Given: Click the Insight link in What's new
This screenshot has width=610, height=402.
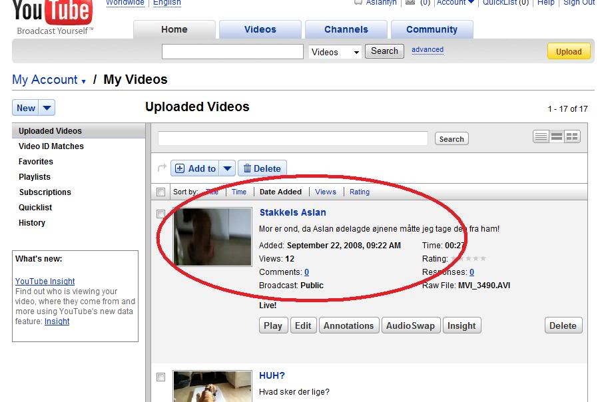Looking at the screenshot, I should click(x=57, y=321).
